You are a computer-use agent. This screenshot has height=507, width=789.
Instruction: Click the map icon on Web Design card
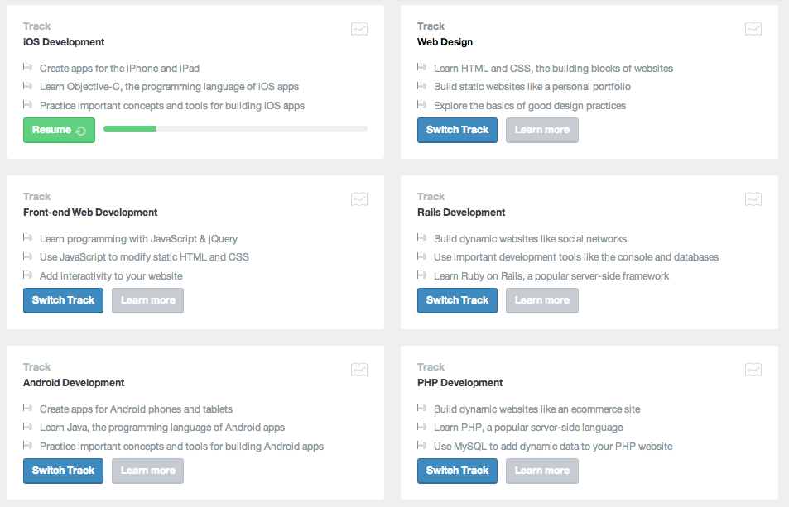(x=753, y=29)
